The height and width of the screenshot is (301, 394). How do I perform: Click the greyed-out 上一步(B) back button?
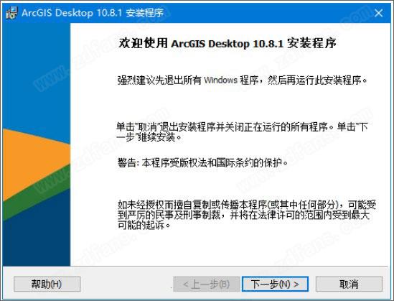(207, 284)
